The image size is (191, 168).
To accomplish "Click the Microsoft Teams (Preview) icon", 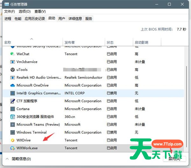I will pyautogui.click(x=13, y=124).
